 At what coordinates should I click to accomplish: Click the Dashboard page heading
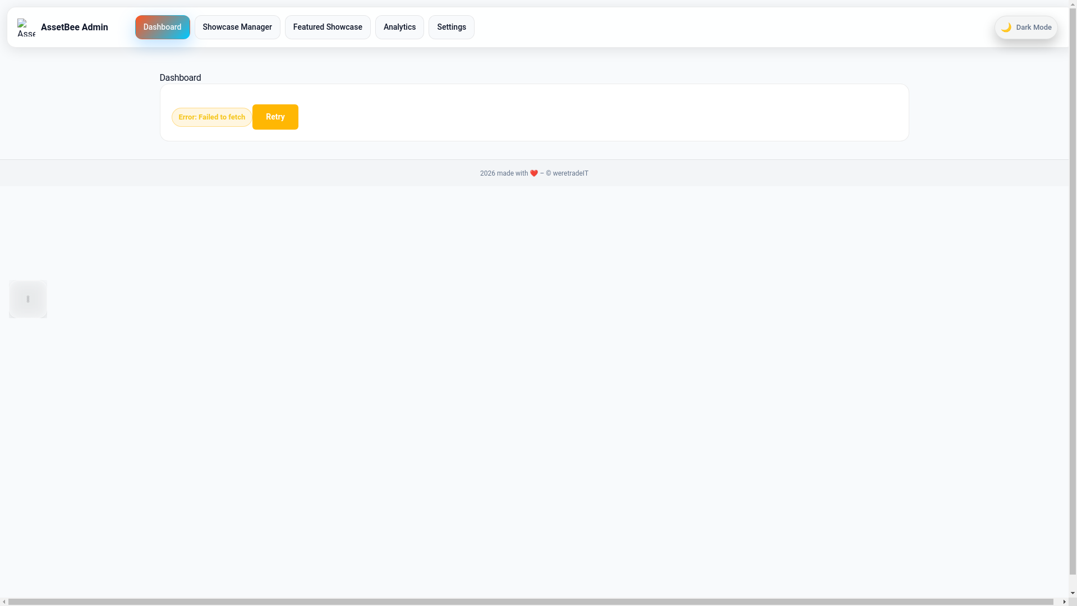click(180, 78)
